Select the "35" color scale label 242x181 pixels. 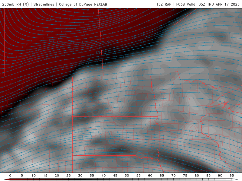click(x=92, y=176)
